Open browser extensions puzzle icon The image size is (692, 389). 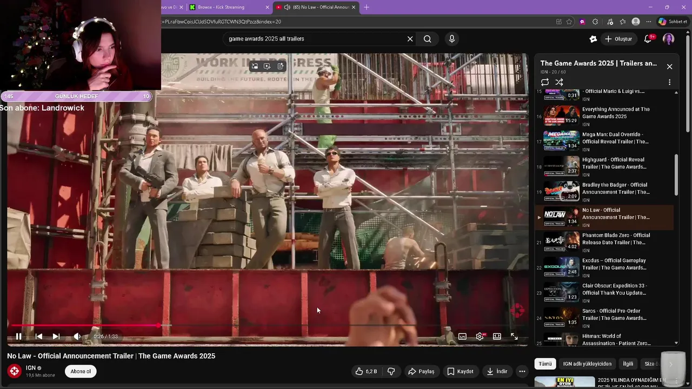tap(595, 22)
